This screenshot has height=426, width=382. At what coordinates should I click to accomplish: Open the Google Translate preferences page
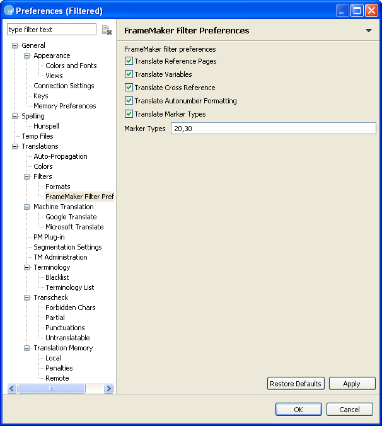pos(71,217)
